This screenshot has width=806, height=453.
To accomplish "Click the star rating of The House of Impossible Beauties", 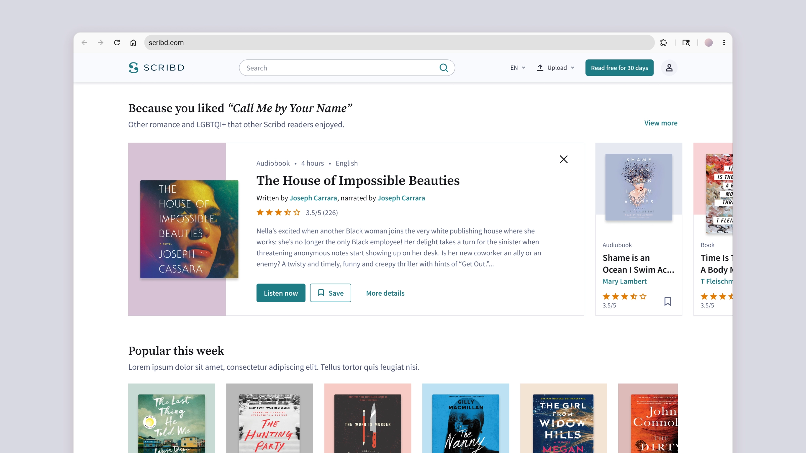I will point(278,212).
